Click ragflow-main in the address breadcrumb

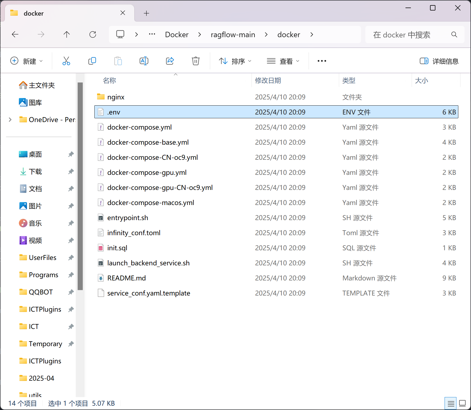coord(233,34)
